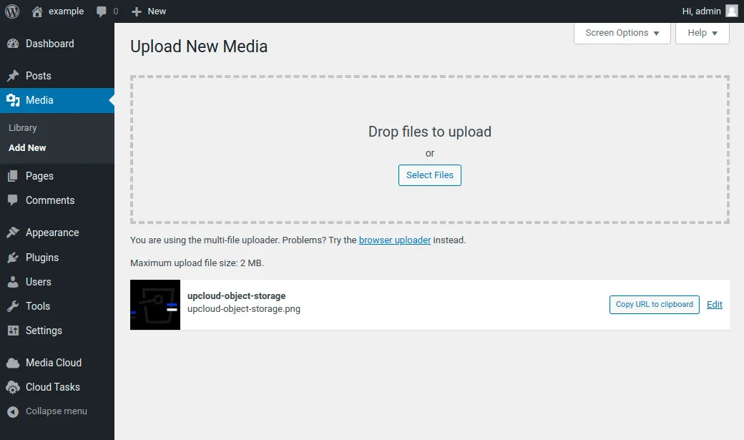
Task: Click the upcloud-object-storage thumbnail image
Action: click(x=155, y=305)
